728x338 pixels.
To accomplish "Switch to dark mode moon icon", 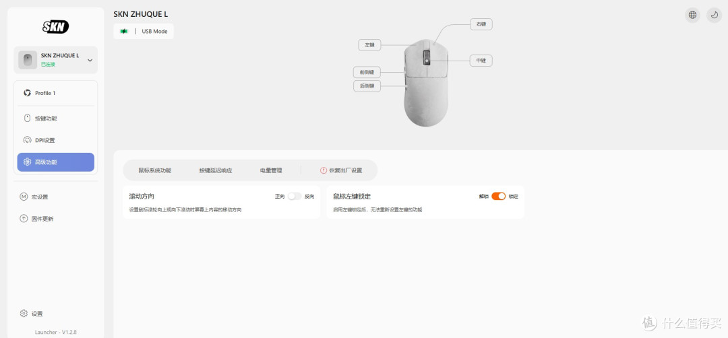I will [x=714, y=15].
